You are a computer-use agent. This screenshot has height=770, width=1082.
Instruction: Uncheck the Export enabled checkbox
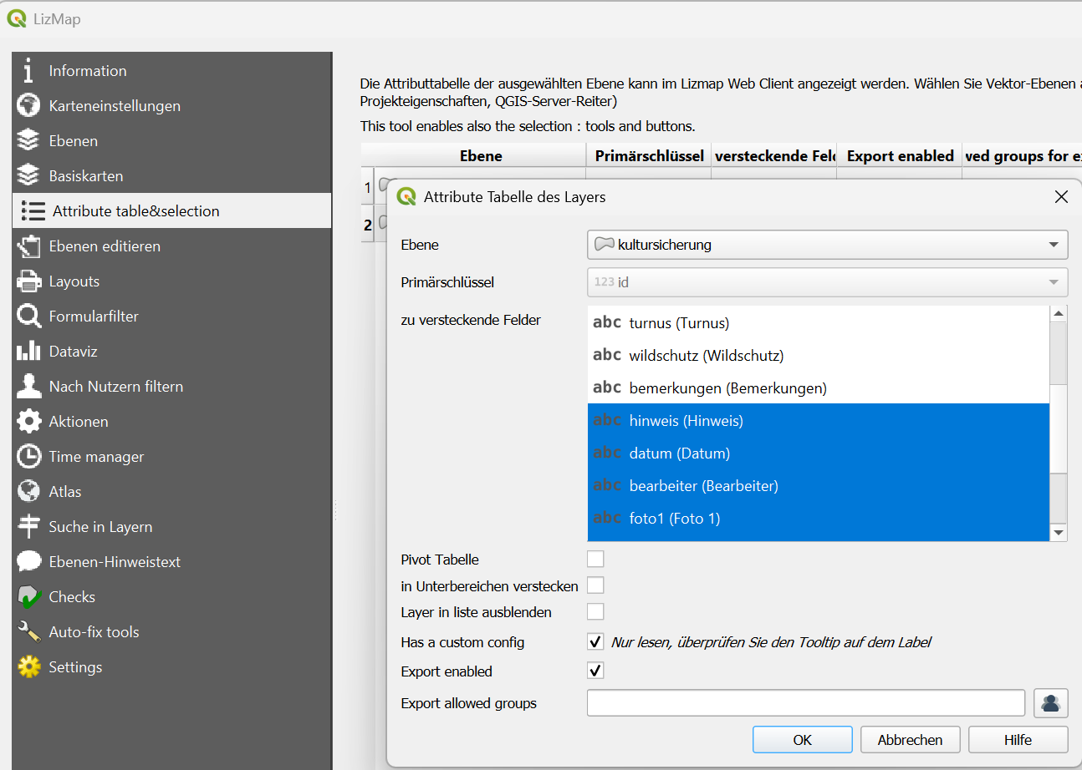coord(595,671)
